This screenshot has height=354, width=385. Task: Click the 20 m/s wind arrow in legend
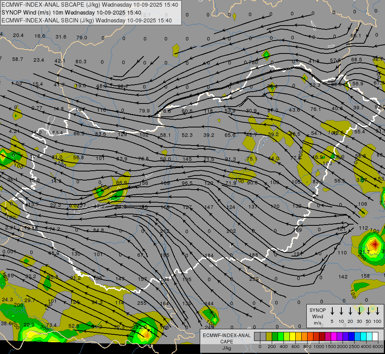(350, 311)
